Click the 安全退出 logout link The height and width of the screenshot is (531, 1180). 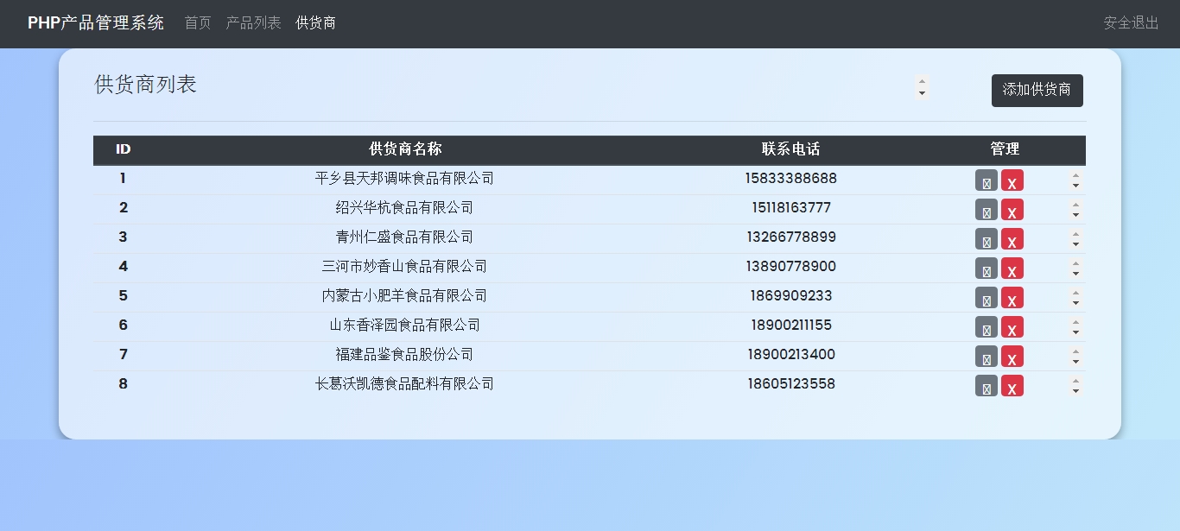1131,23
